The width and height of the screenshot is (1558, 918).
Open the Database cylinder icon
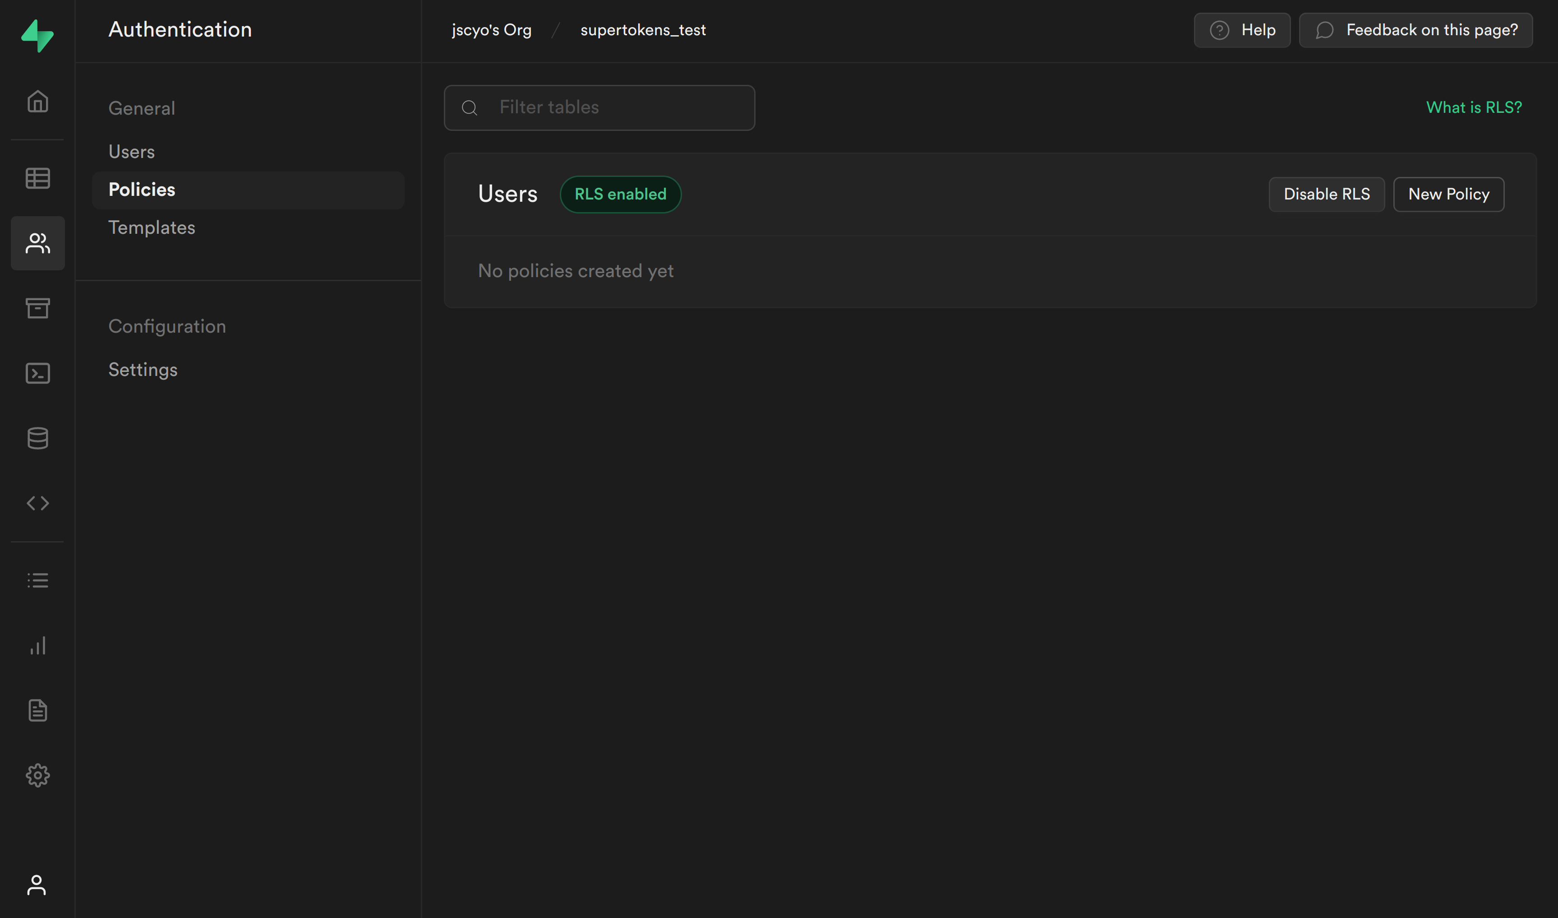point(38,438)
